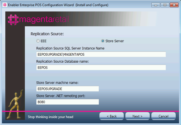This screenshot has width=181, height=125.
Task: Maximize the Configuration Wizard window
Action: click(x=165, y=5)
